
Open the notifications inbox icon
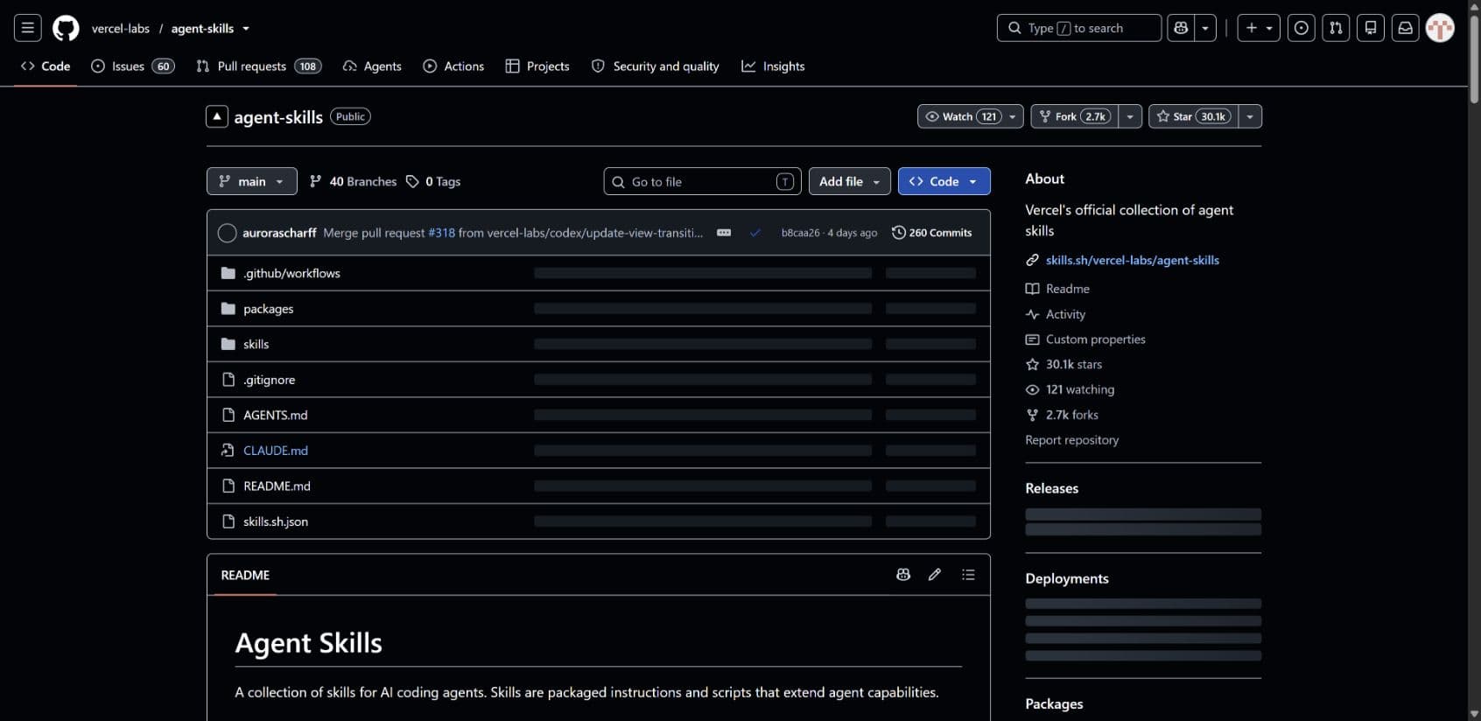(1405, 28)
